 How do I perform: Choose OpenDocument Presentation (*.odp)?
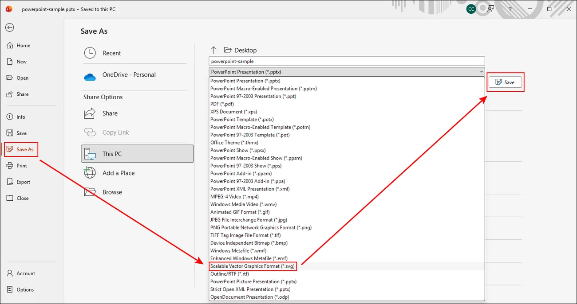(x=347, y=297)
